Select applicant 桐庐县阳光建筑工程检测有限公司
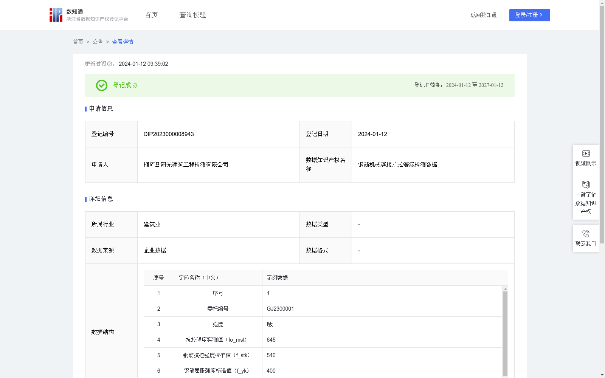 [x=186, y=165]
